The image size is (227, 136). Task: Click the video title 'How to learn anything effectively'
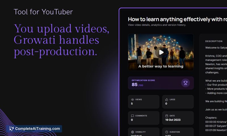click(178, 19)
